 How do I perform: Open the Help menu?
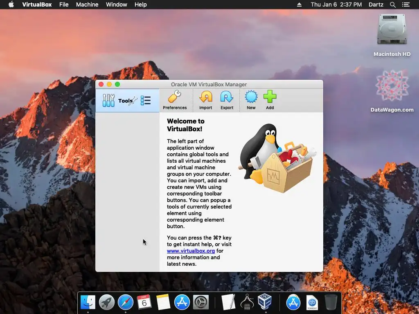coord(141,4)
